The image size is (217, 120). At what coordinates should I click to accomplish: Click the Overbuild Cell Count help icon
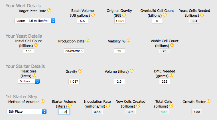pyautogui.click(x=165, y=15)
